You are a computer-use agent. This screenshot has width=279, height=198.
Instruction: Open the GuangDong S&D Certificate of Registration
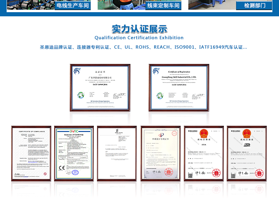click(179, 87)
